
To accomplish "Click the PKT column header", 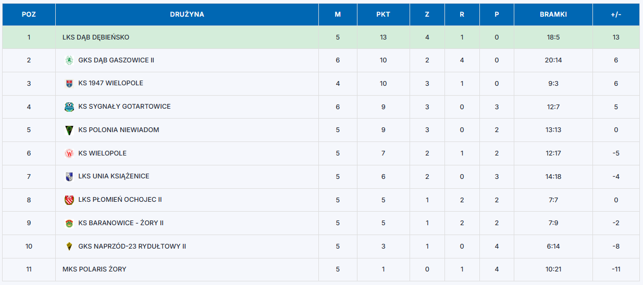I will tap(383, 15).
